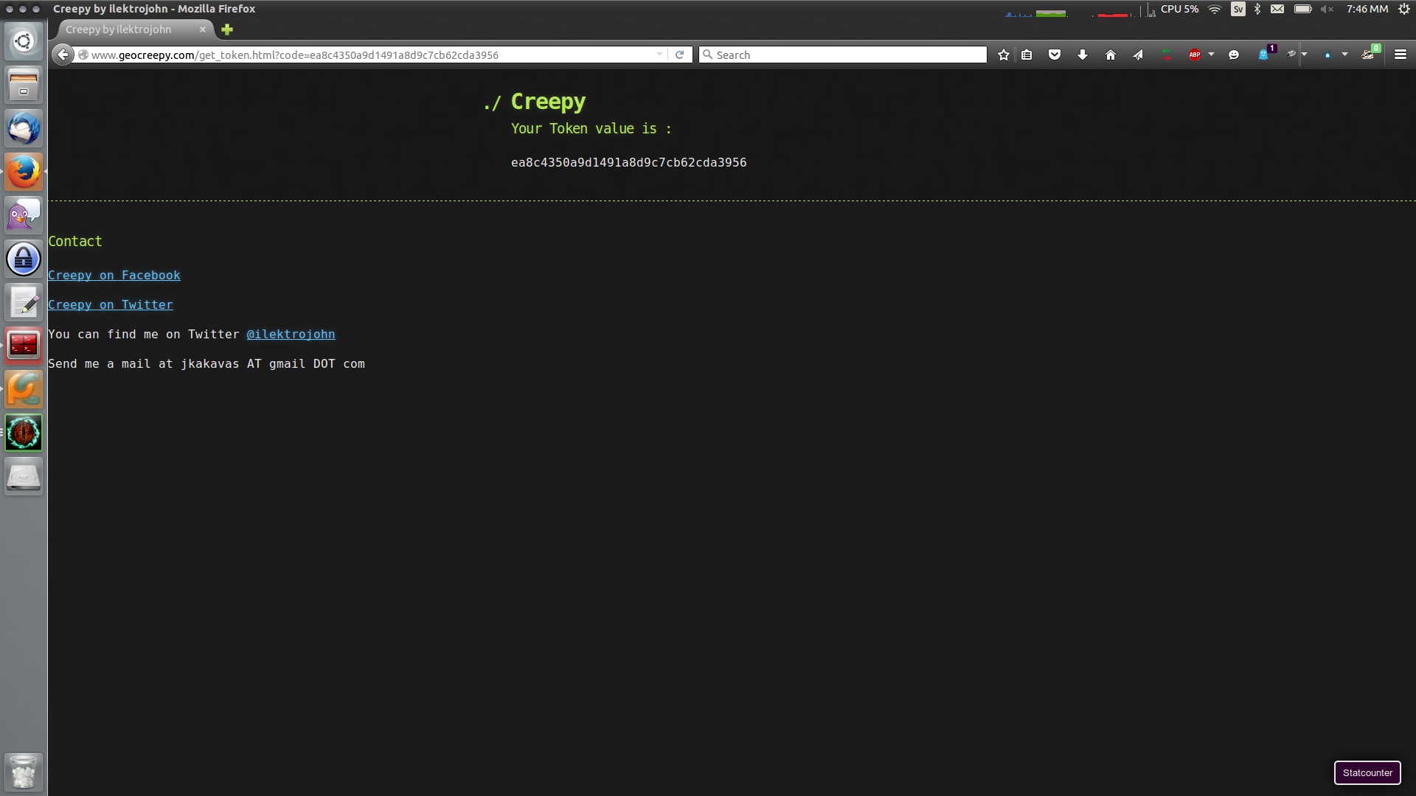Open muted volume indicator

pyautogui.click(x=1327, y=9)
